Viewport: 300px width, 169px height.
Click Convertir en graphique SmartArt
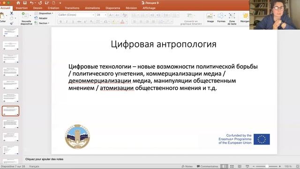pos(191,19)
